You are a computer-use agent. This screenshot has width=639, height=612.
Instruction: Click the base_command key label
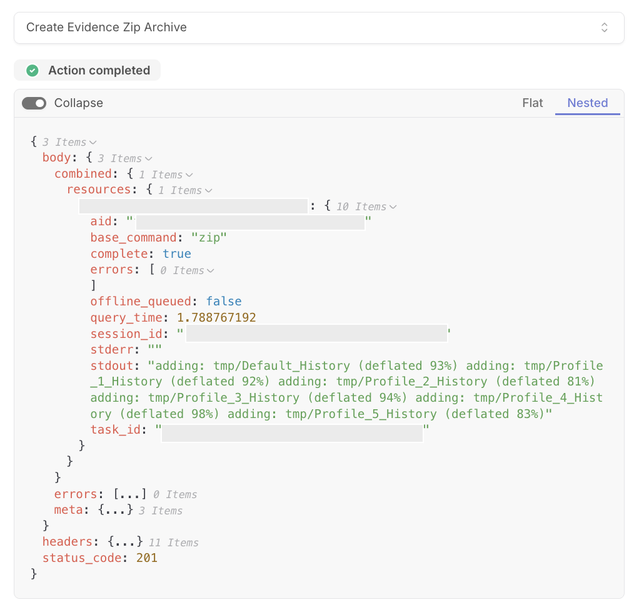(x=134, y=237)
